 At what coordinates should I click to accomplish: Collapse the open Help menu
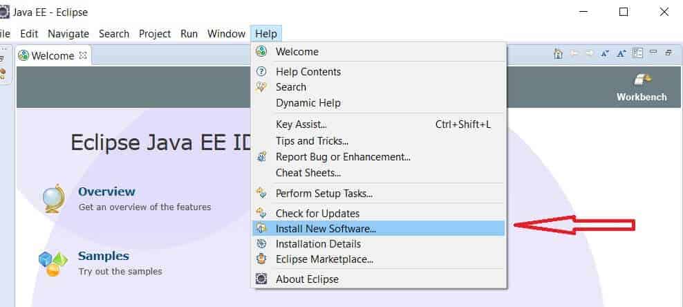[x=266, y=33]
